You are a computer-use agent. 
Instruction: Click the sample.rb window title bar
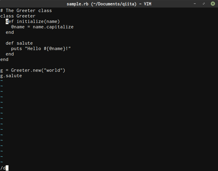pyautogui.click(x=109, y=4)
